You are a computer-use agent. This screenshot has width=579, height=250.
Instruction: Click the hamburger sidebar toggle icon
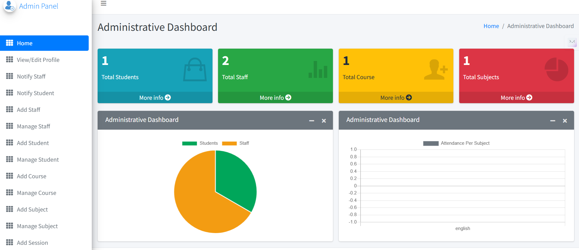(x=103, y=3)
